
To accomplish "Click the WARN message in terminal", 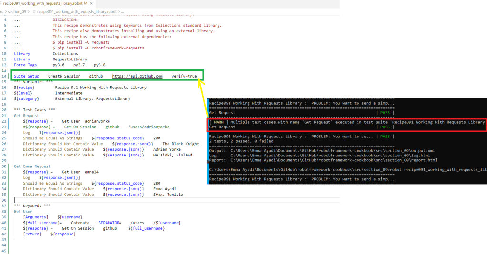I will (x=347, y=122).
